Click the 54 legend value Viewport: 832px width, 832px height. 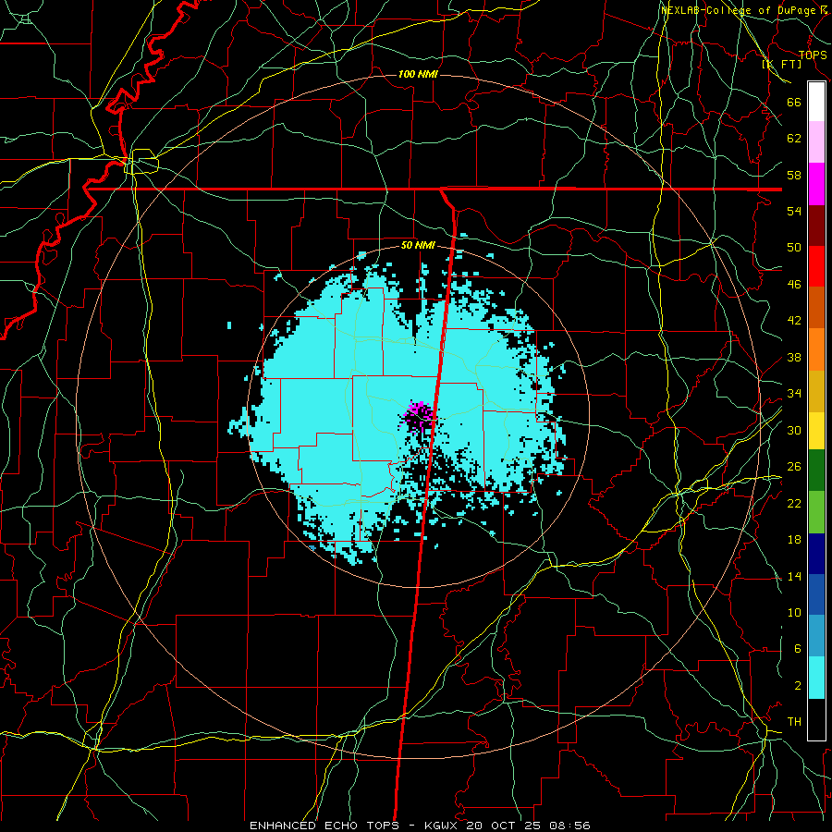pyautogui.click(x=794, y=211)
